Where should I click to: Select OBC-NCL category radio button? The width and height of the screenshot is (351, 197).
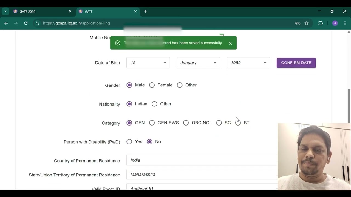pos(186,123)
